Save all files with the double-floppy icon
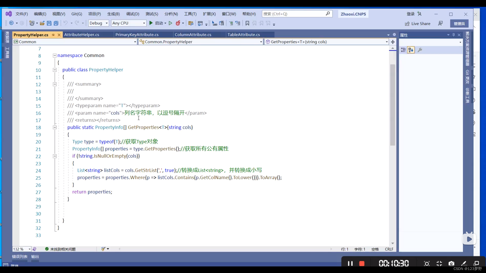The width and height of the screenshot is (486, 273). point(56,23)
